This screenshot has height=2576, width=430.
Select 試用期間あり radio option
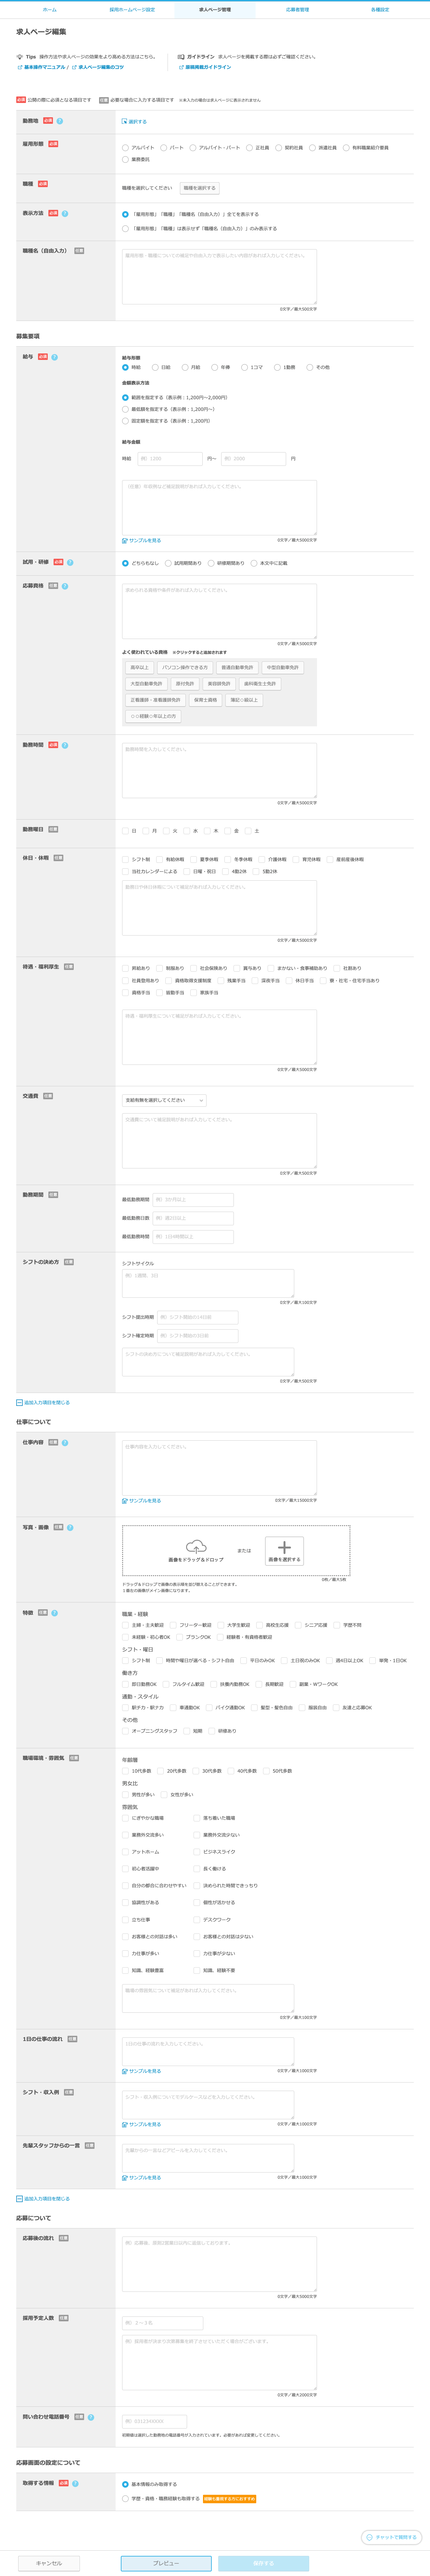[x=168, y=563]
